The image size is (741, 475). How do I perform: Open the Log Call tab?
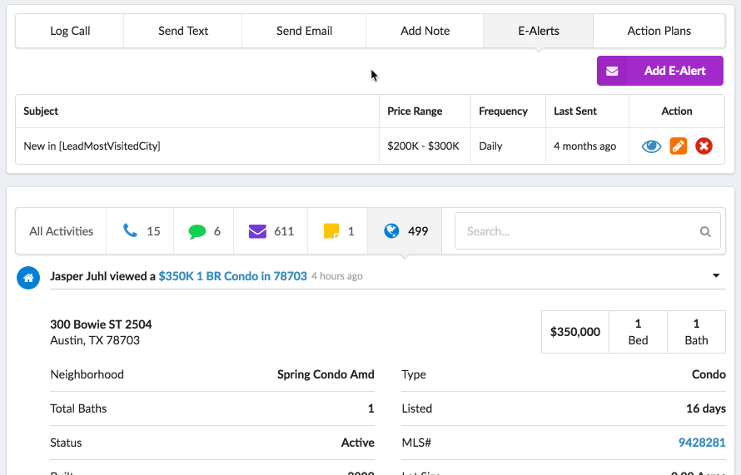(x=70, y=31)
